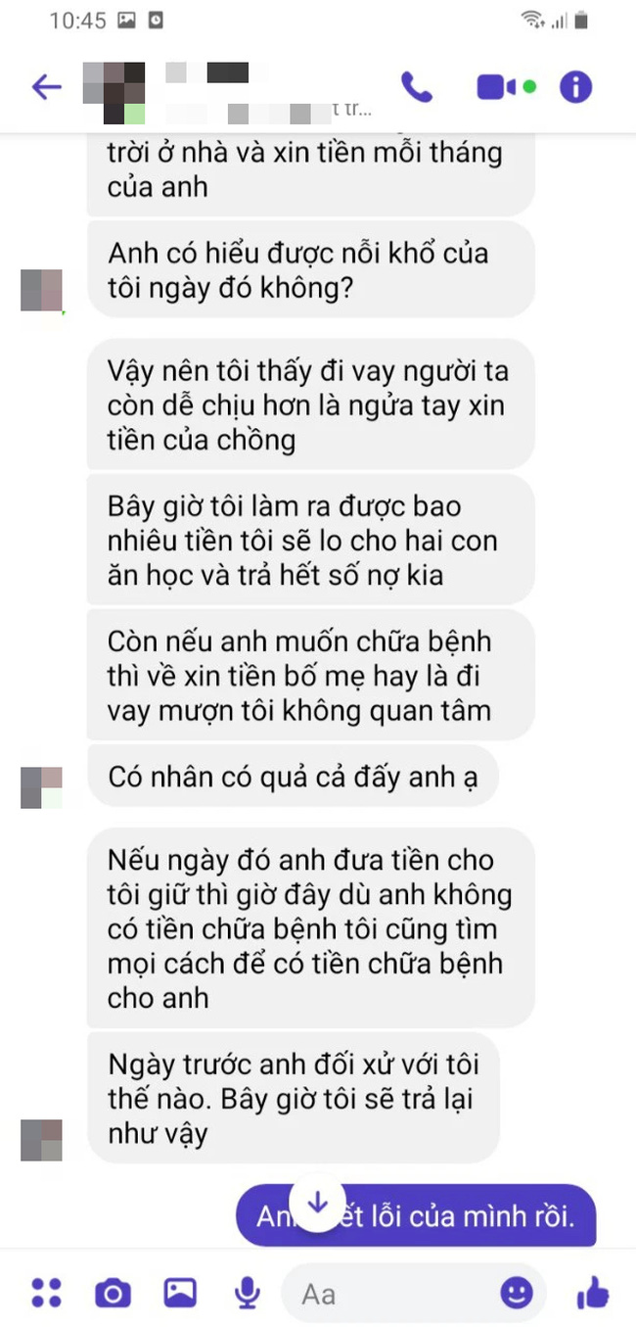Tap the microphone to record voice message
636x1327 pixels.
click(x=248, y=1294)
